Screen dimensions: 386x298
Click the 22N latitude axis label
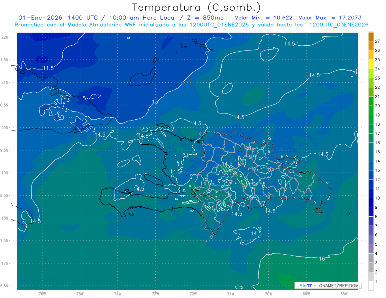(x=5, y=37)
